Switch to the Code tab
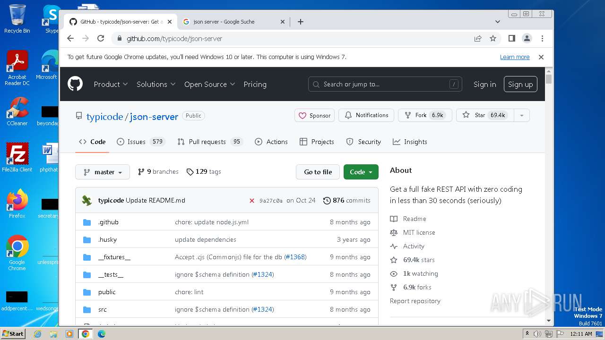This screenshot has height=340, width=605. pos(92,142)
